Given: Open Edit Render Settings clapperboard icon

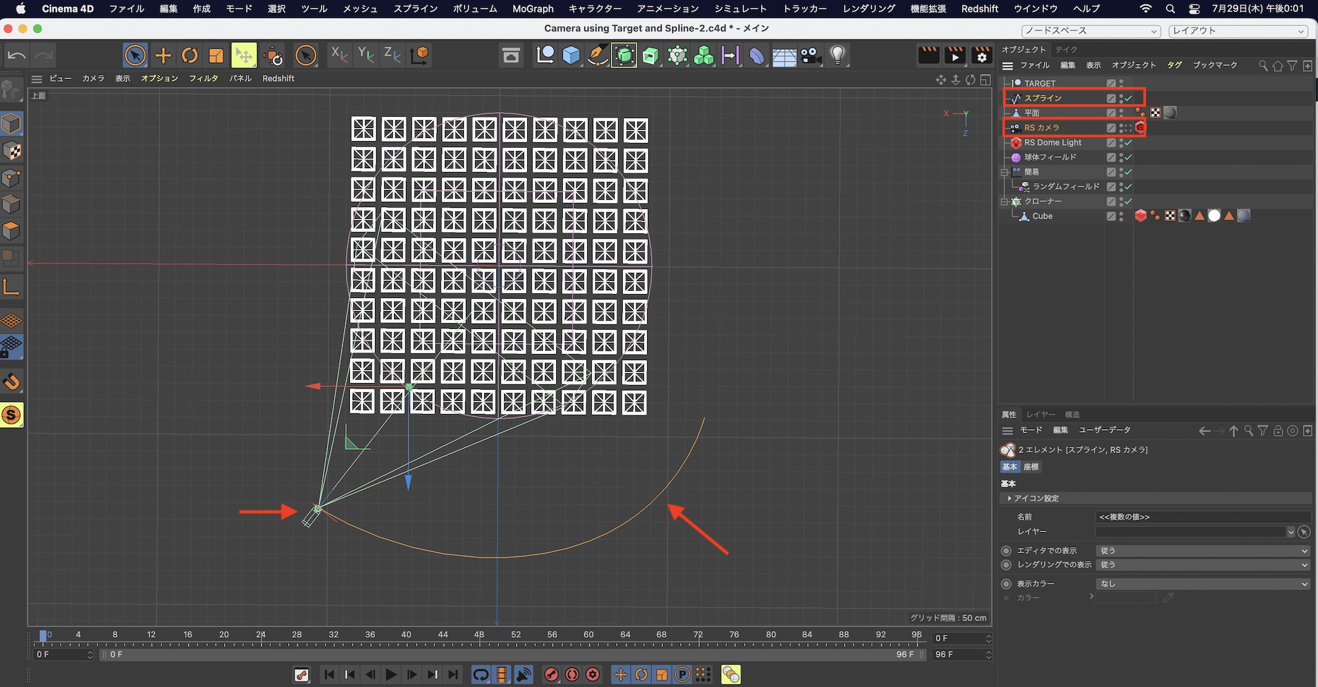Looking at the screenshot, I should pyautogui.click(x=981, y=55).
